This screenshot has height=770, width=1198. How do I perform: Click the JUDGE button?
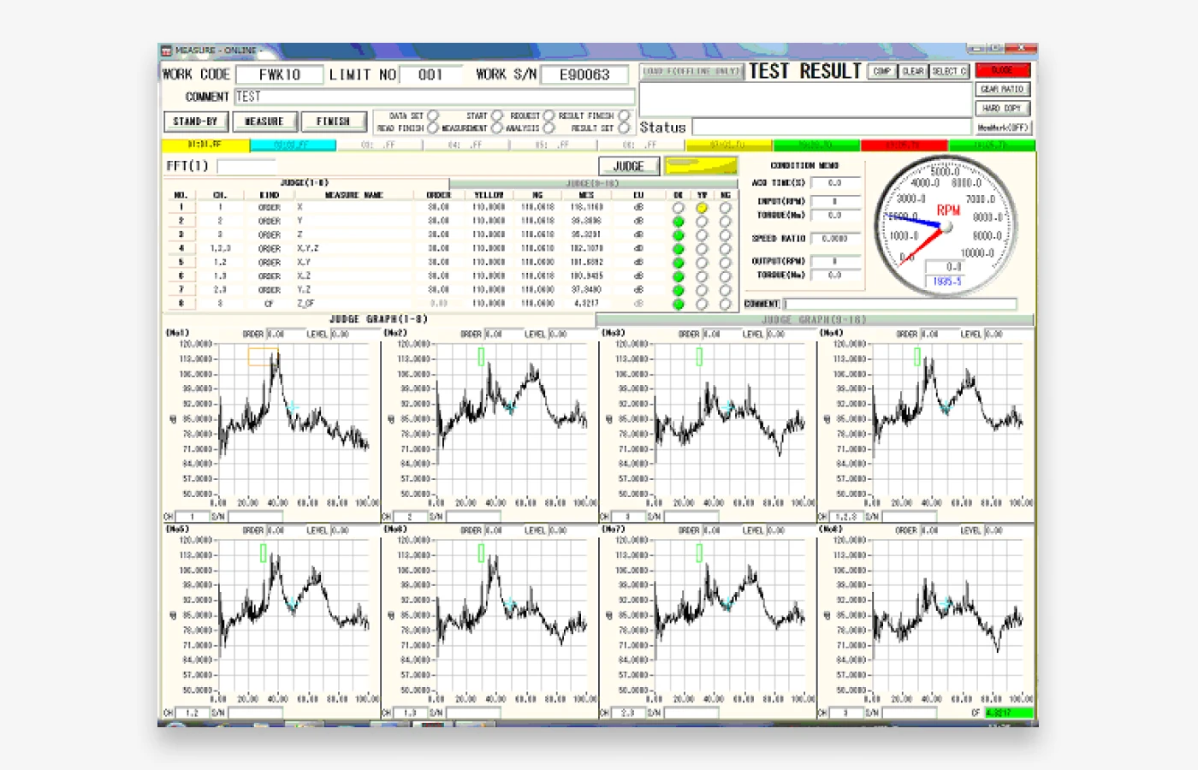point(628,166)
